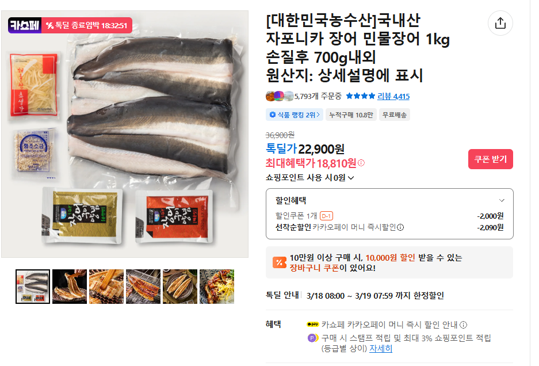Screen dimensions: 539x366
Task: Select the second grilled eel thumbnail
Action: point(70,287)
